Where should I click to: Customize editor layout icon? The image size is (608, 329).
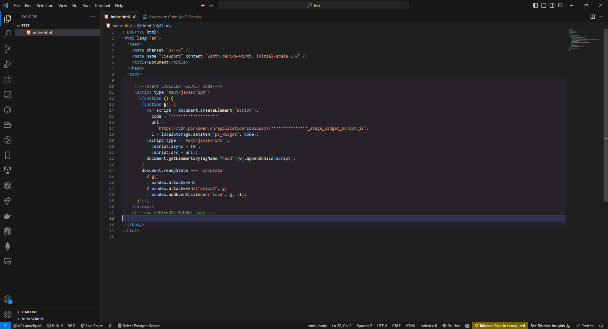point(560,5)
